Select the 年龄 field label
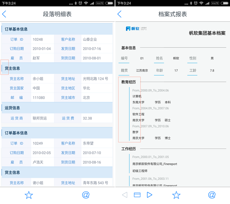The width and height of the screenshot is (230, 204). [159, 70]
